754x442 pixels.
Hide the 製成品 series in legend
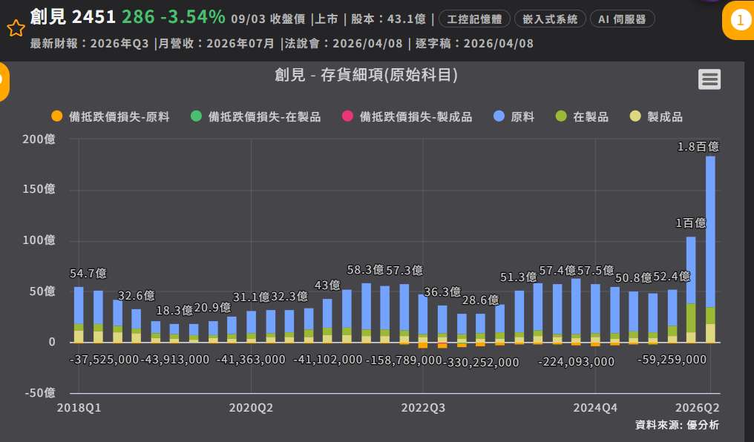(x=656, y=116)
